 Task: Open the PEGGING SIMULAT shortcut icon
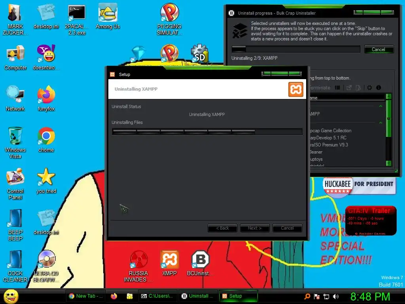(169, 19)
